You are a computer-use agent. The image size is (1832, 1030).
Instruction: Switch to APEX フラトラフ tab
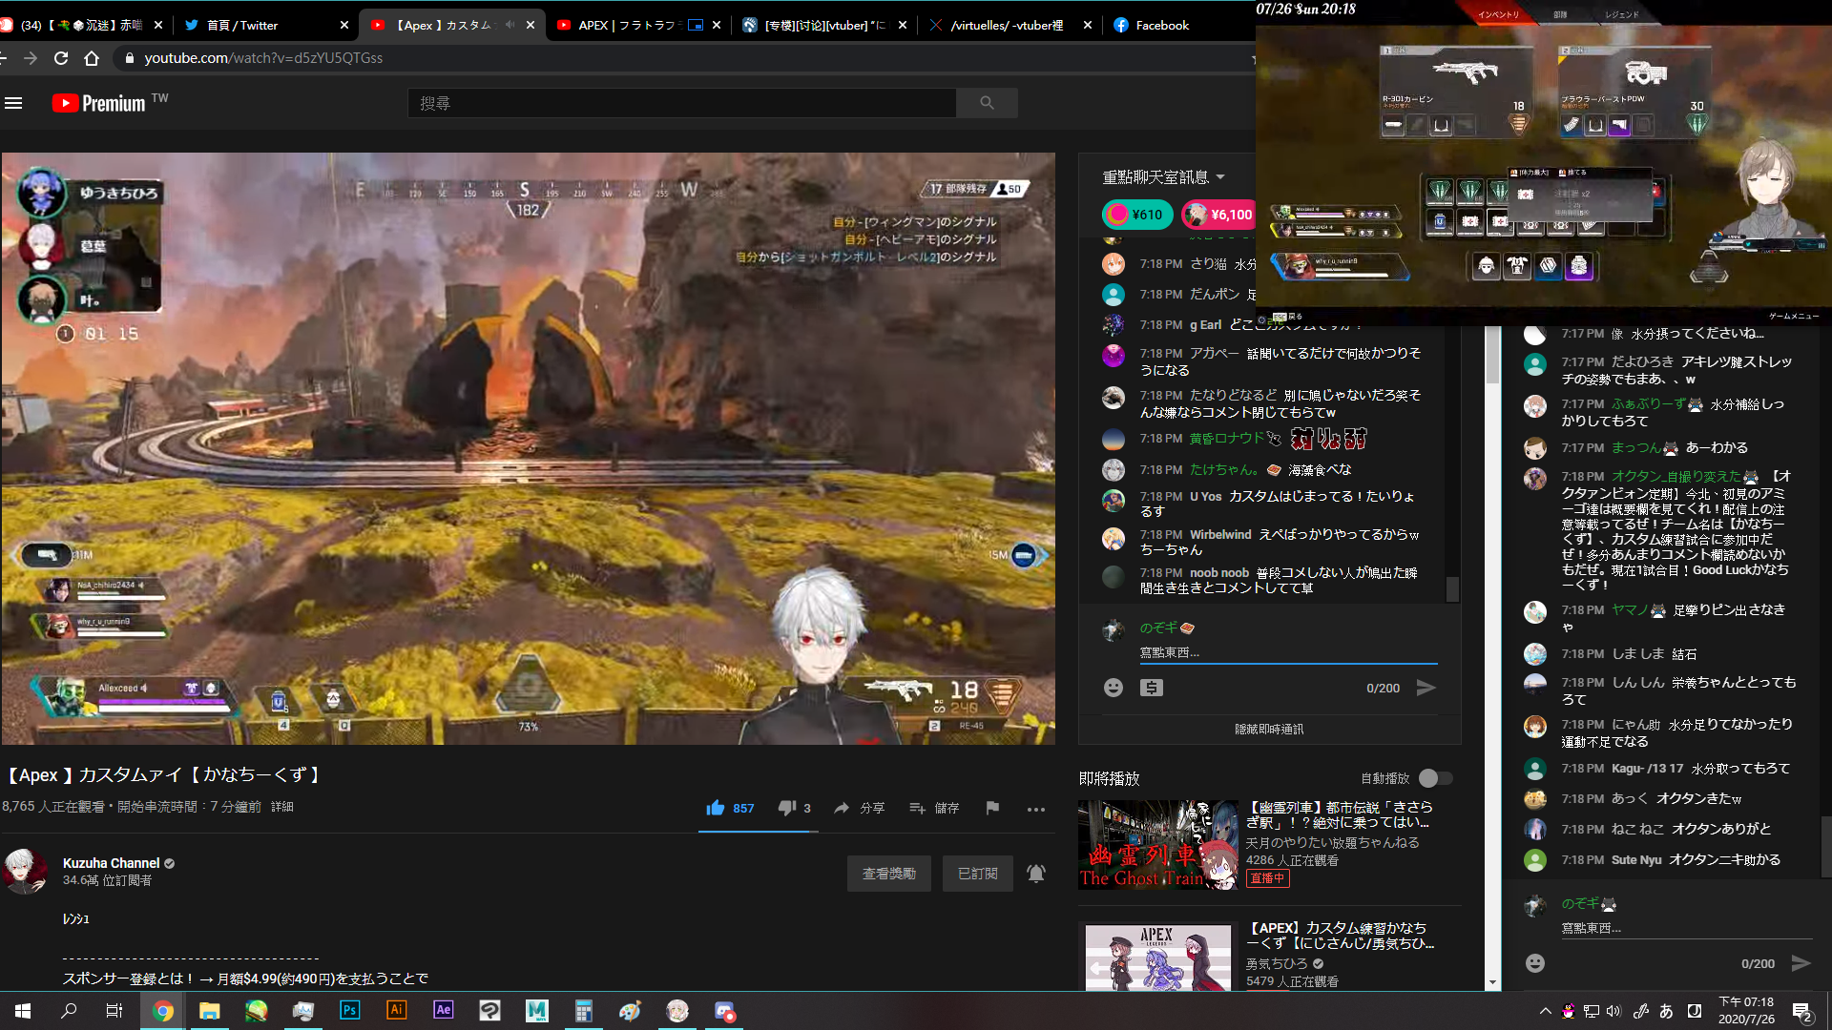(x=639, y=25)
